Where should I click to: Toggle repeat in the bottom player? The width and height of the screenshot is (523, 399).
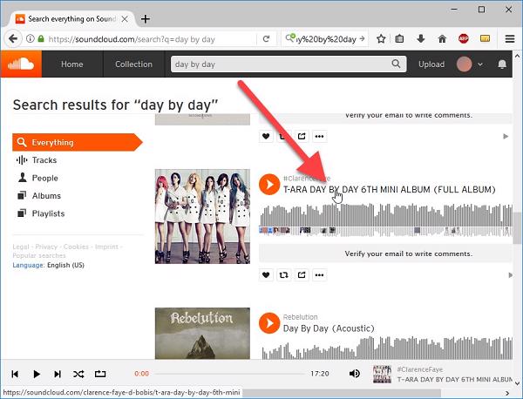100,374
